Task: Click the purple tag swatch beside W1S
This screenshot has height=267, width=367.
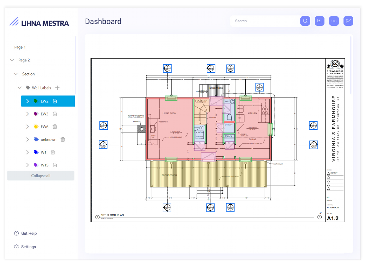Action: click(x=36, y=165)
